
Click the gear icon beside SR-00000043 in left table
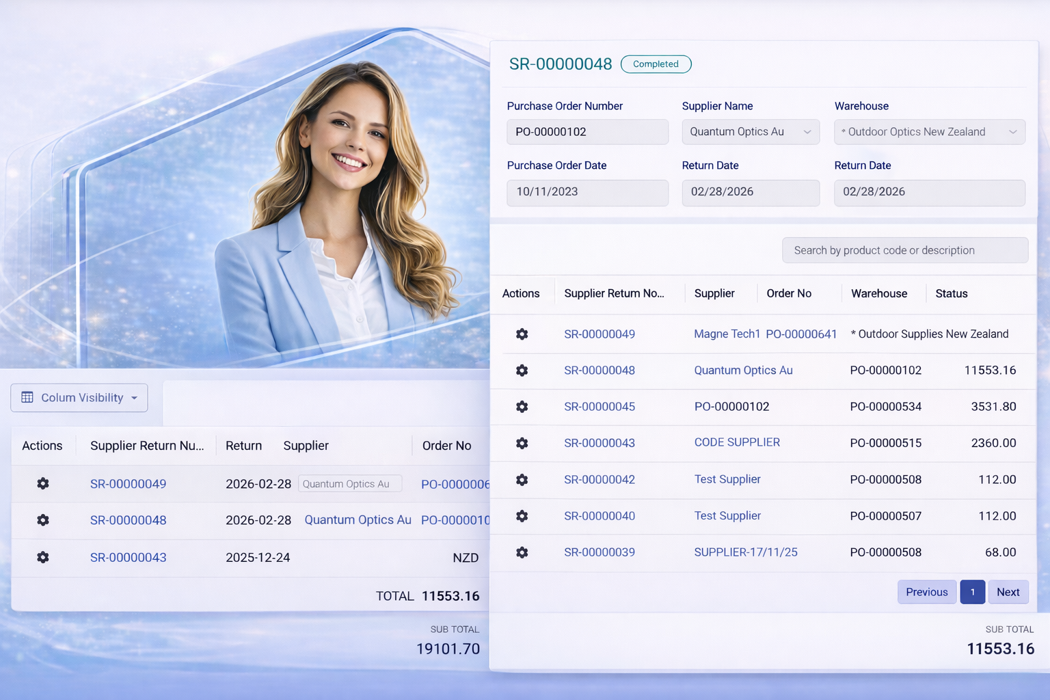pos(42,557)
